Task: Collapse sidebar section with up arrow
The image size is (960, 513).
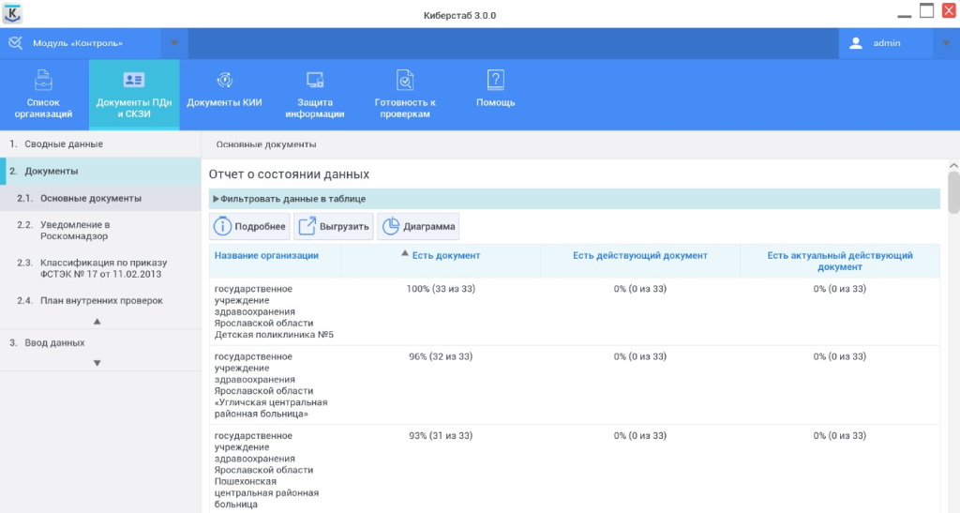Action: click(x=97, y=322)
